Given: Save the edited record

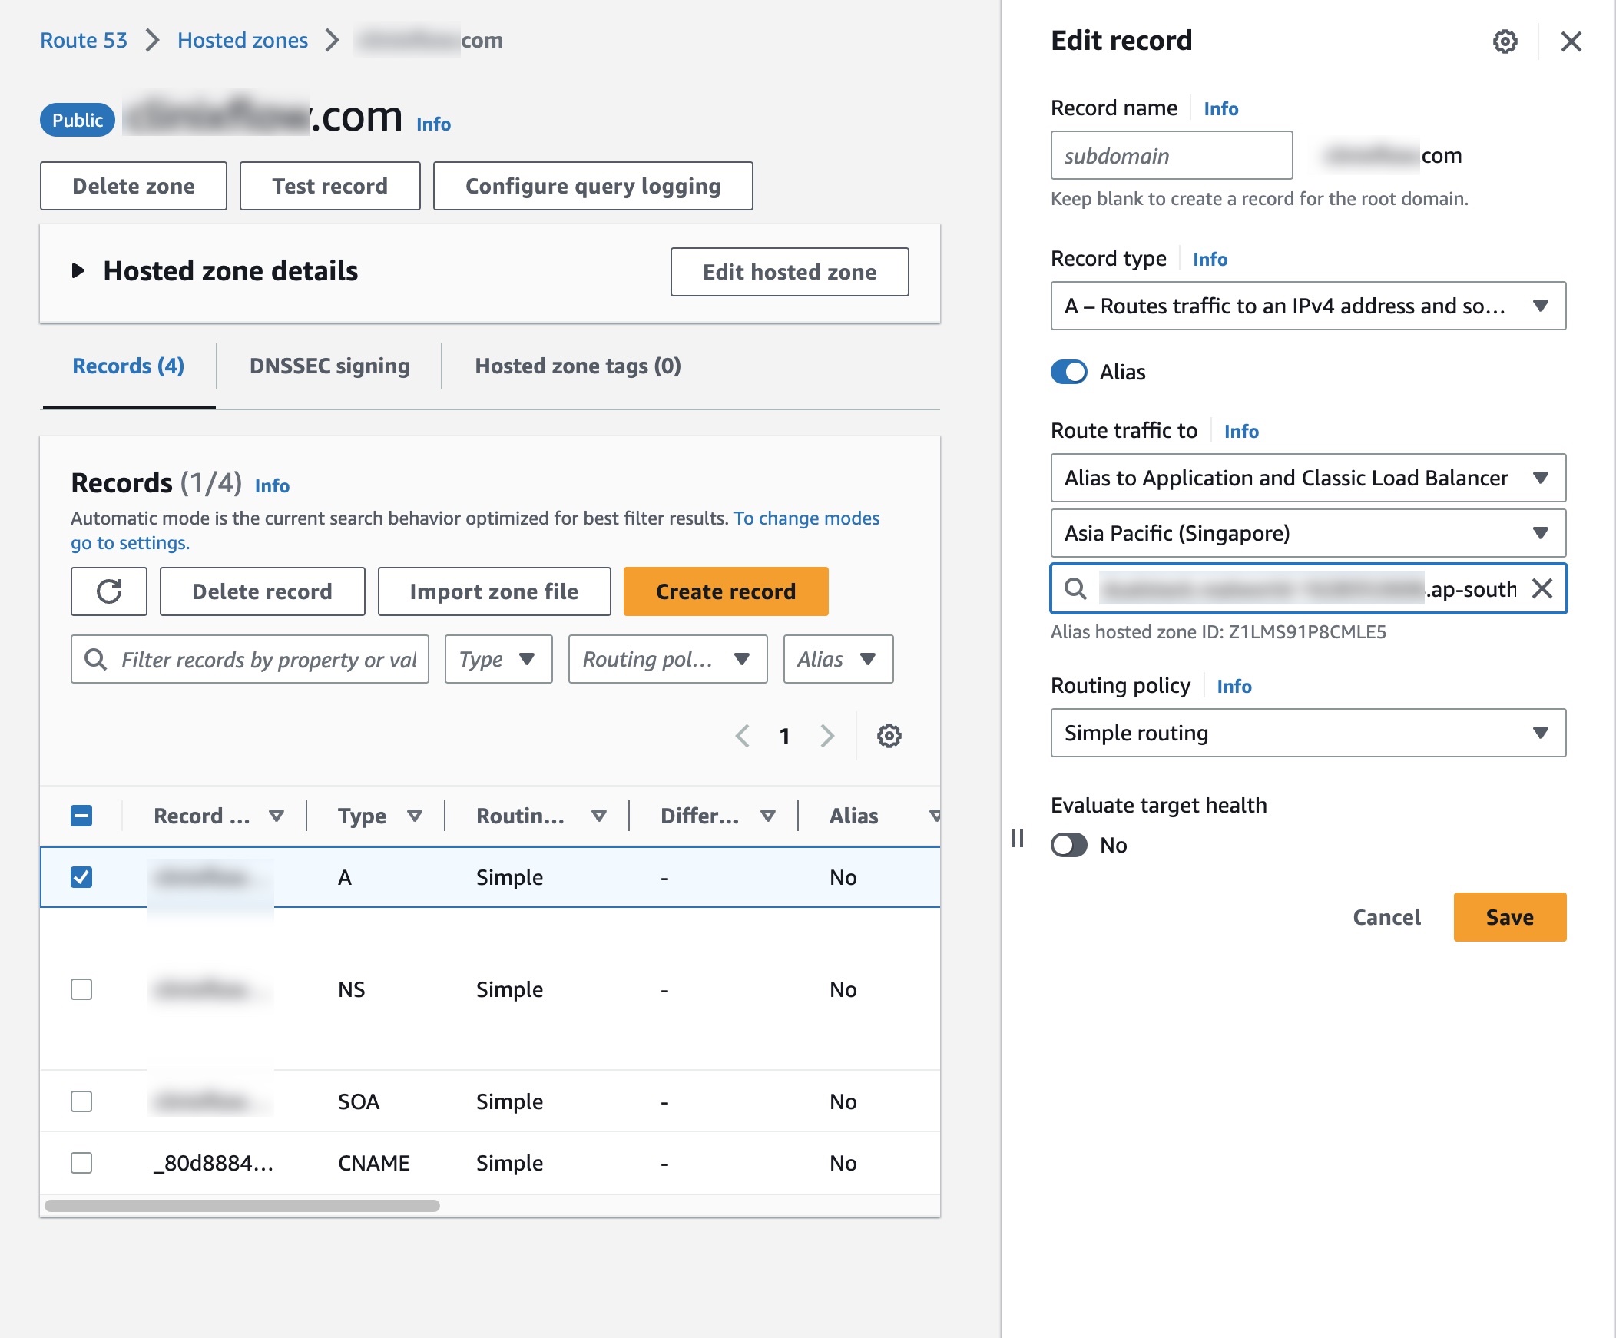Looking at the screenshot, I should coord(1509,916).
